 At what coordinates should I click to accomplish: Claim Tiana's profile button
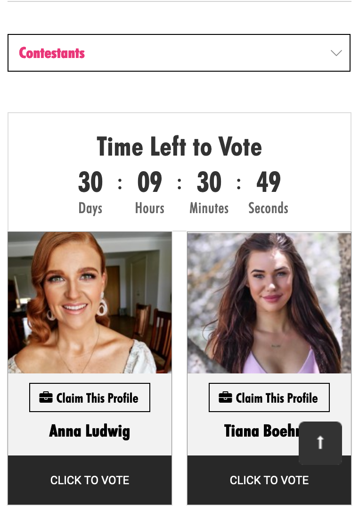pos(269,397)
